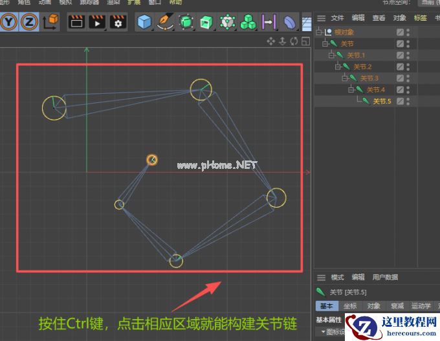Expand the 图标设置 section
Image resolution: width=440 pixels, height=341 pixels.
(324, 332)
